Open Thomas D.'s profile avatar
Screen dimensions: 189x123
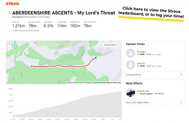point(130,53)
